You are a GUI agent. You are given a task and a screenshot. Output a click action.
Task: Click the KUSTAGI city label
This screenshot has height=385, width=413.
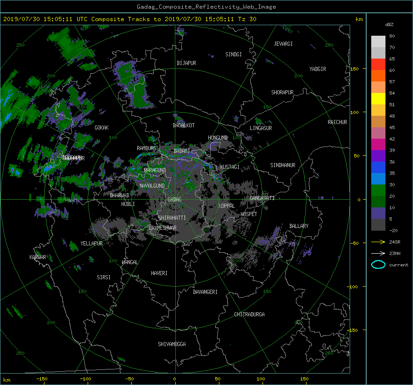coord(230,167)
